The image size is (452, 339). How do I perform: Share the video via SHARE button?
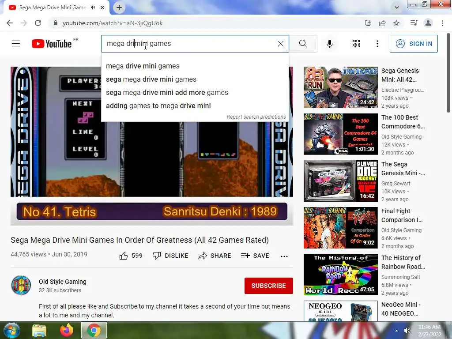215,256
